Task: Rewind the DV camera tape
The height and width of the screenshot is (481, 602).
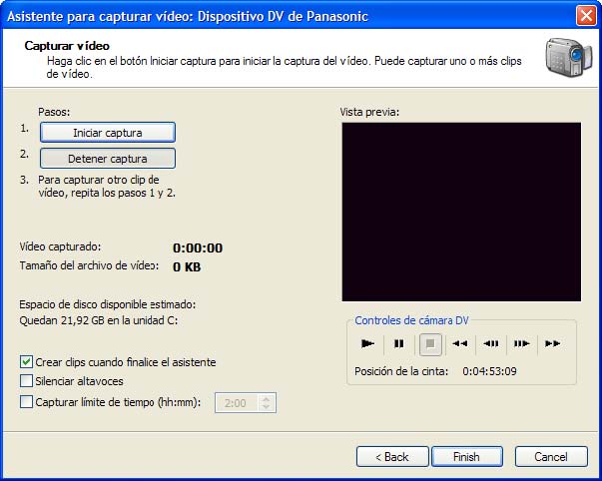Action: point(460,343)
